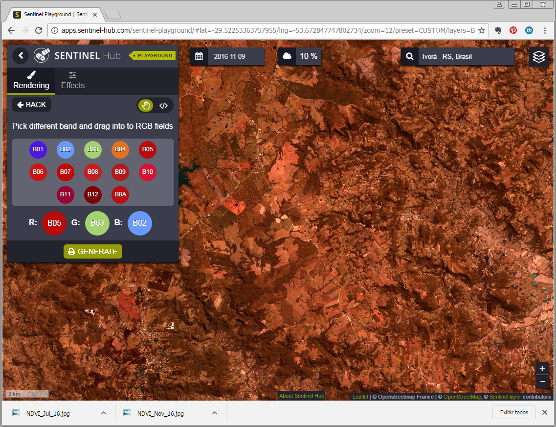
Task: Expand NDVI_Jul_16.jpg download options
Action: pos(104,413)
